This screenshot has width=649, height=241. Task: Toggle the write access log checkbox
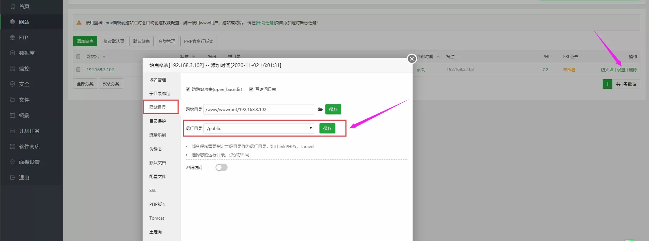click(x=251, y=89)
